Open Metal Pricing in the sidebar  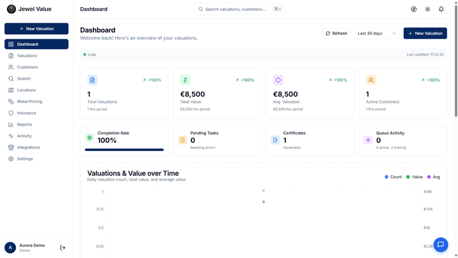37,101
